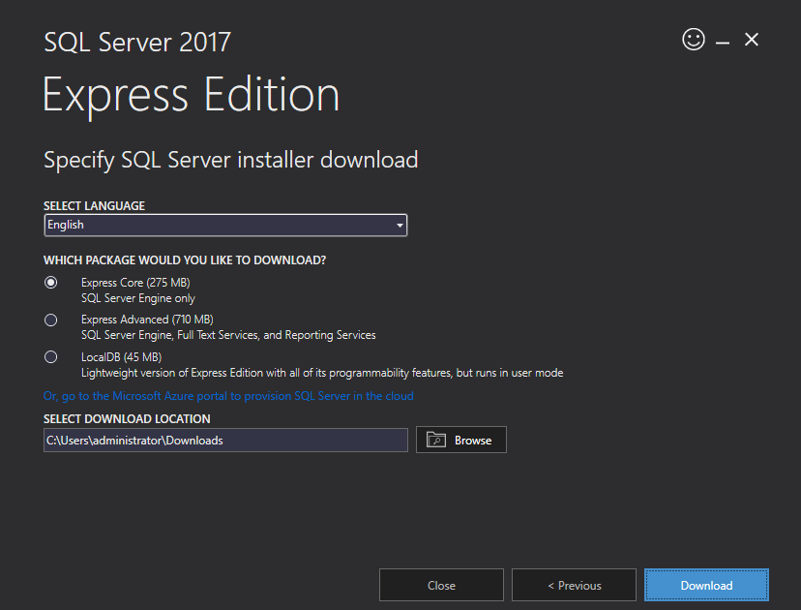Select the Express Core radio button

pyautogui.click(x=50, y=283)
